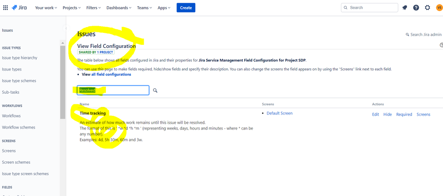
Task: Focus the top Search box
Action: pos(369,8)
